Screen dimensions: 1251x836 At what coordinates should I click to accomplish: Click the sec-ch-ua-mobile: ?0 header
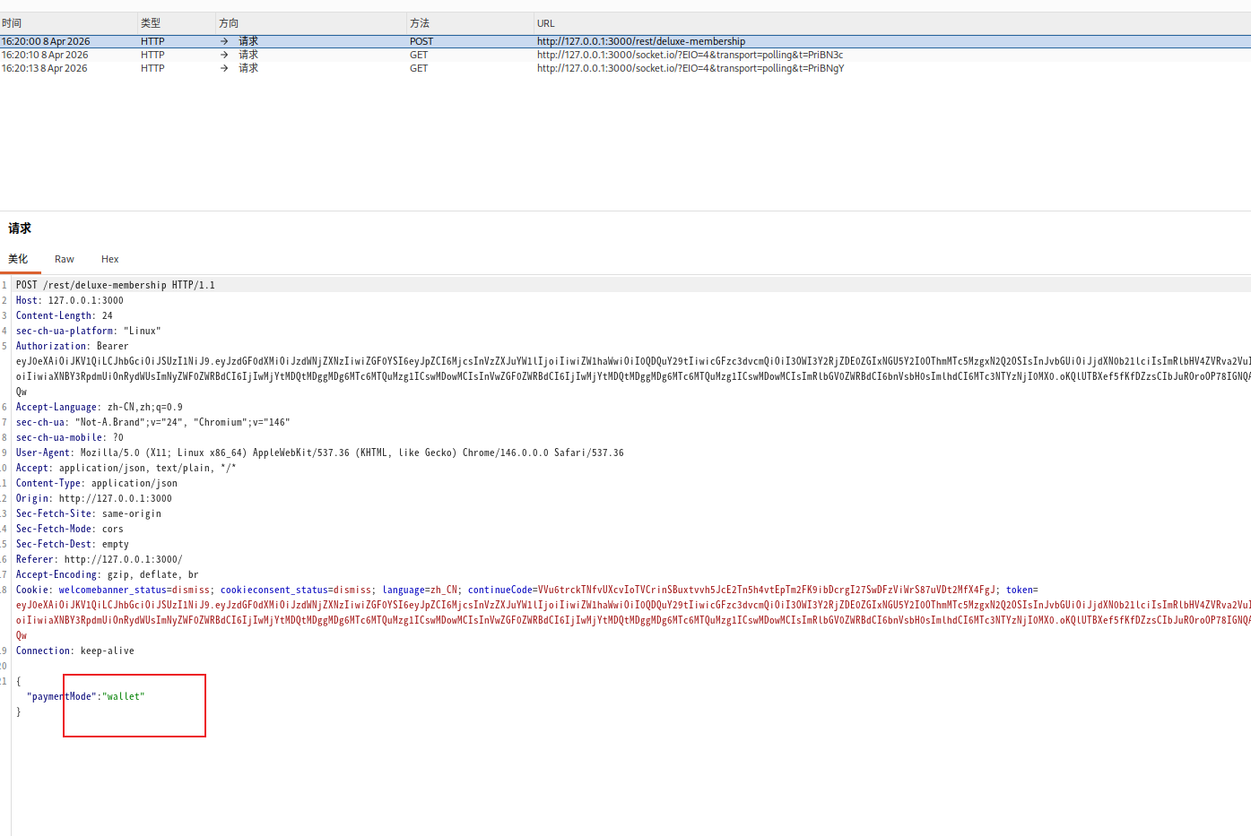pyautogui.click(x=70, y=437)
